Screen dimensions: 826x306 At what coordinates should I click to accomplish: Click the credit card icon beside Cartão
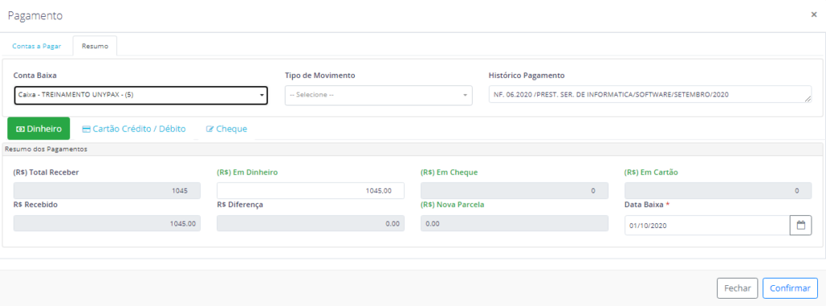click(x=86, y=129)
